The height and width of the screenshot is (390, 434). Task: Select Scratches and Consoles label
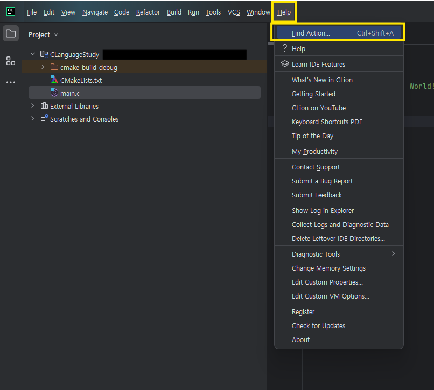pyautogui.click(x=84, y=119)
